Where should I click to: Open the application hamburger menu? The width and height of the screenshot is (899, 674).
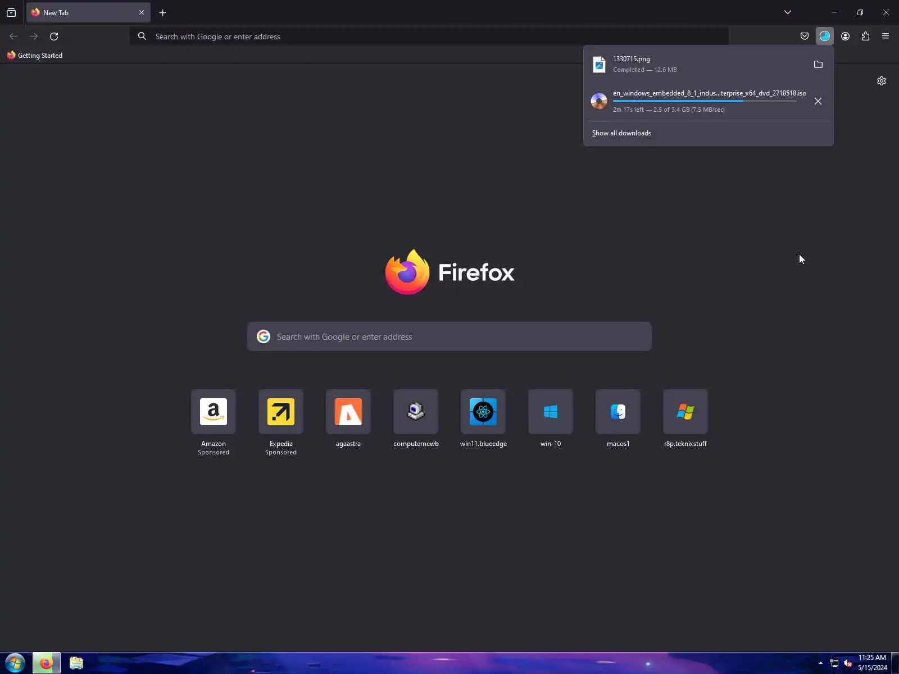(x=886, y=37)
